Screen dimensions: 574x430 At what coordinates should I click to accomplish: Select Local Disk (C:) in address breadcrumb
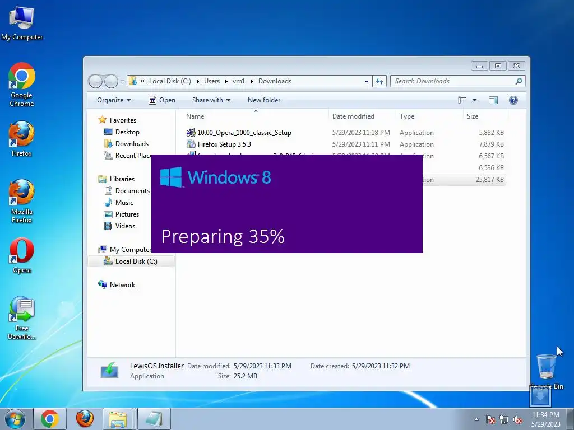tap(170, 81)
